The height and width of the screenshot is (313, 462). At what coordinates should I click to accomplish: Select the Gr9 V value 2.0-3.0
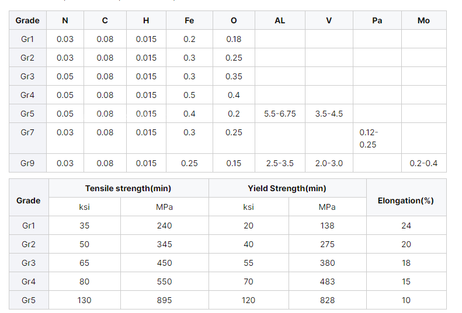329,163
